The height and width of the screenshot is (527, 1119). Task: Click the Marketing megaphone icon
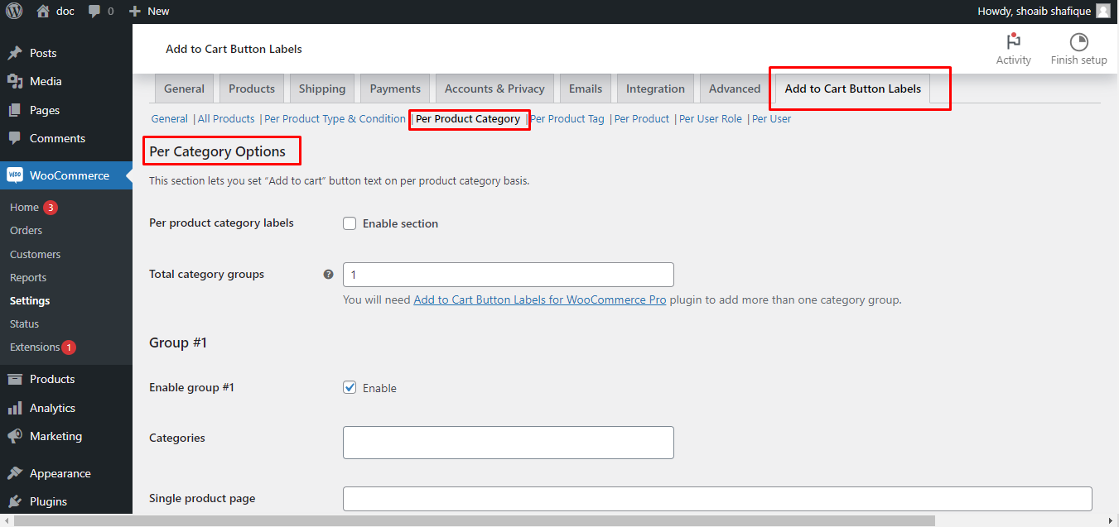[15, 436]
